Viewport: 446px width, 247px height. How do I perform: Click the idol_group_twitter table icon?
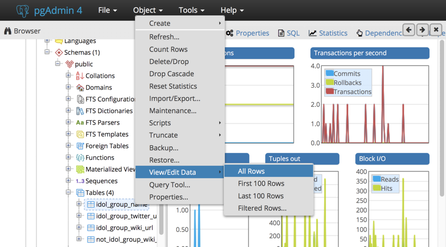coord(91,216)
